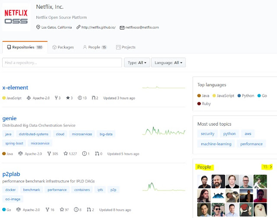This screenshot has width=277, height=218.
Task: Open the python topic in Most used topics
Action: coord(229,134)
